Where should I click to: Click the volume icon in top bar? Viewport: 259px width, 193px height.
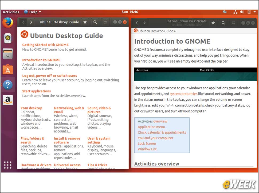click(242, 12)
